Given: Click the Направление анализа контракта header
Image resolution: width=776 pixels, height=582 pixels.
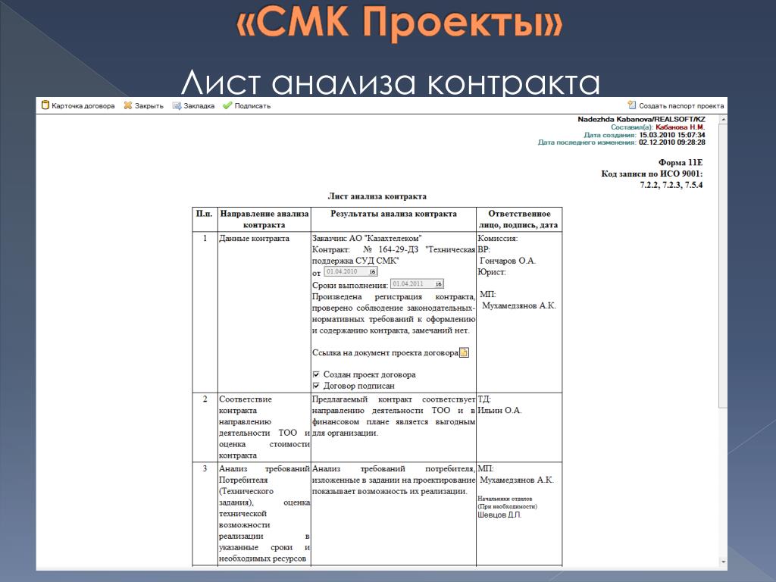Looking at the screenshot, I should [x=264, y=219].
